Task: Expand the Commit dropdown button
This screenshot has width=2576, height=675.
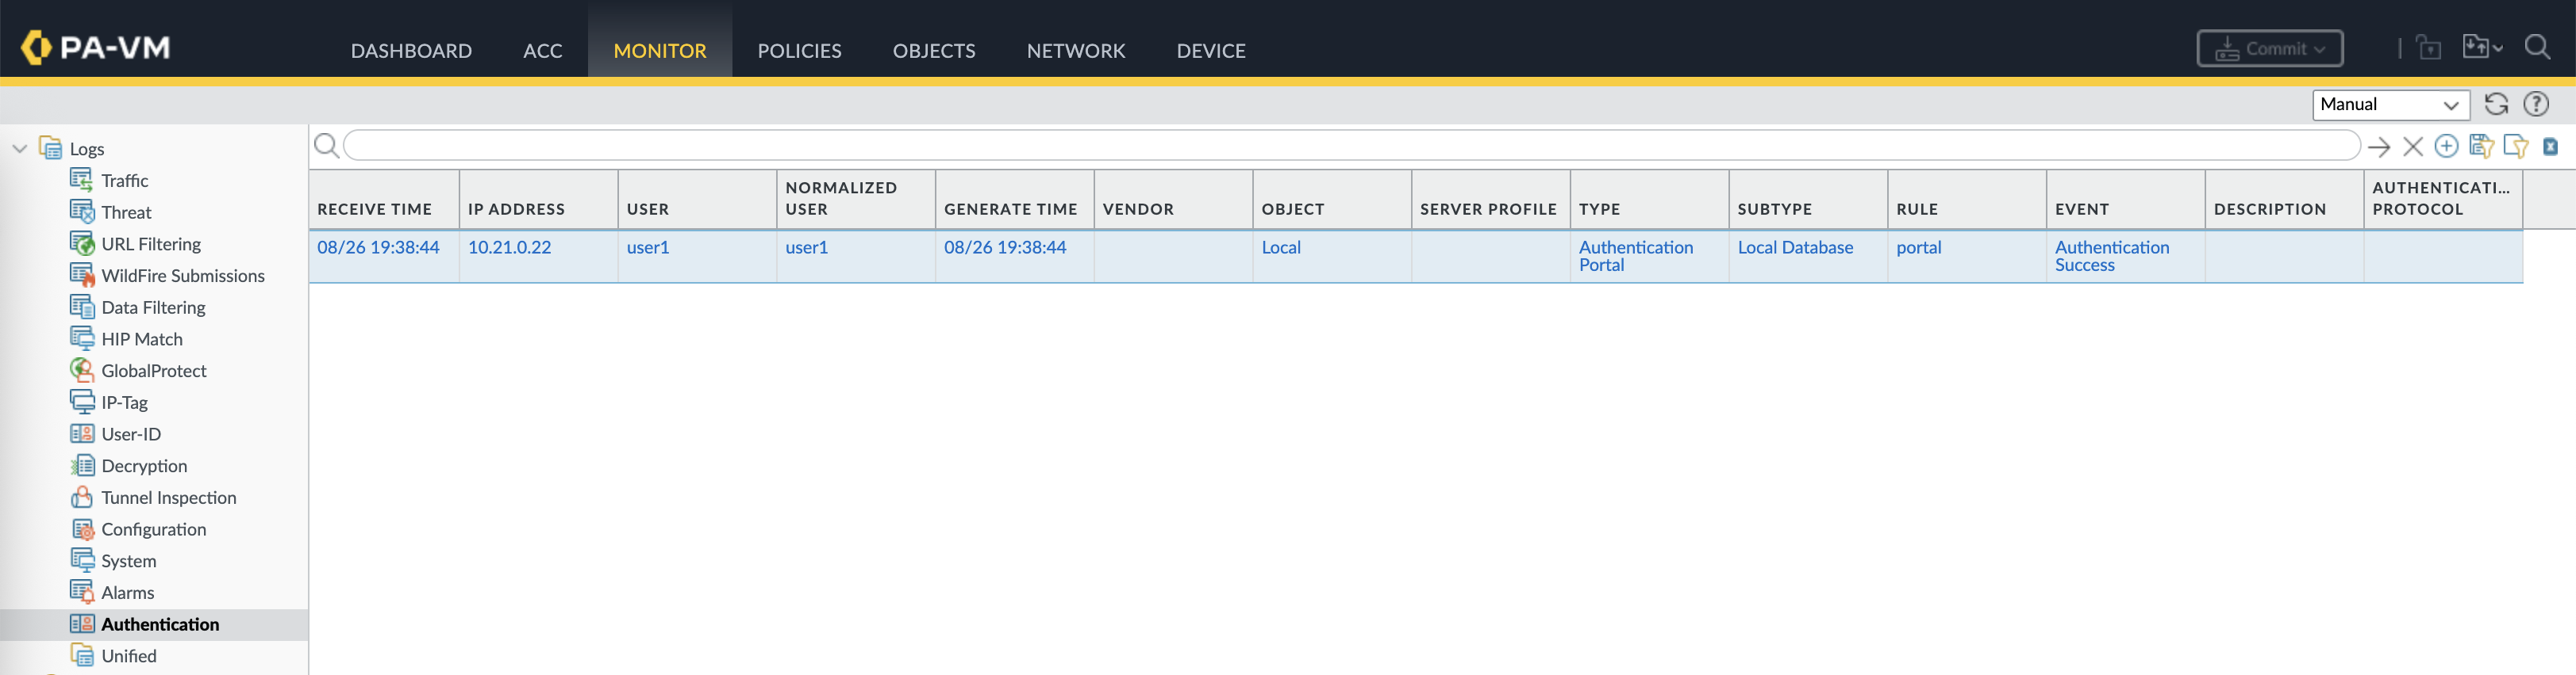Action: [2269, 49]
